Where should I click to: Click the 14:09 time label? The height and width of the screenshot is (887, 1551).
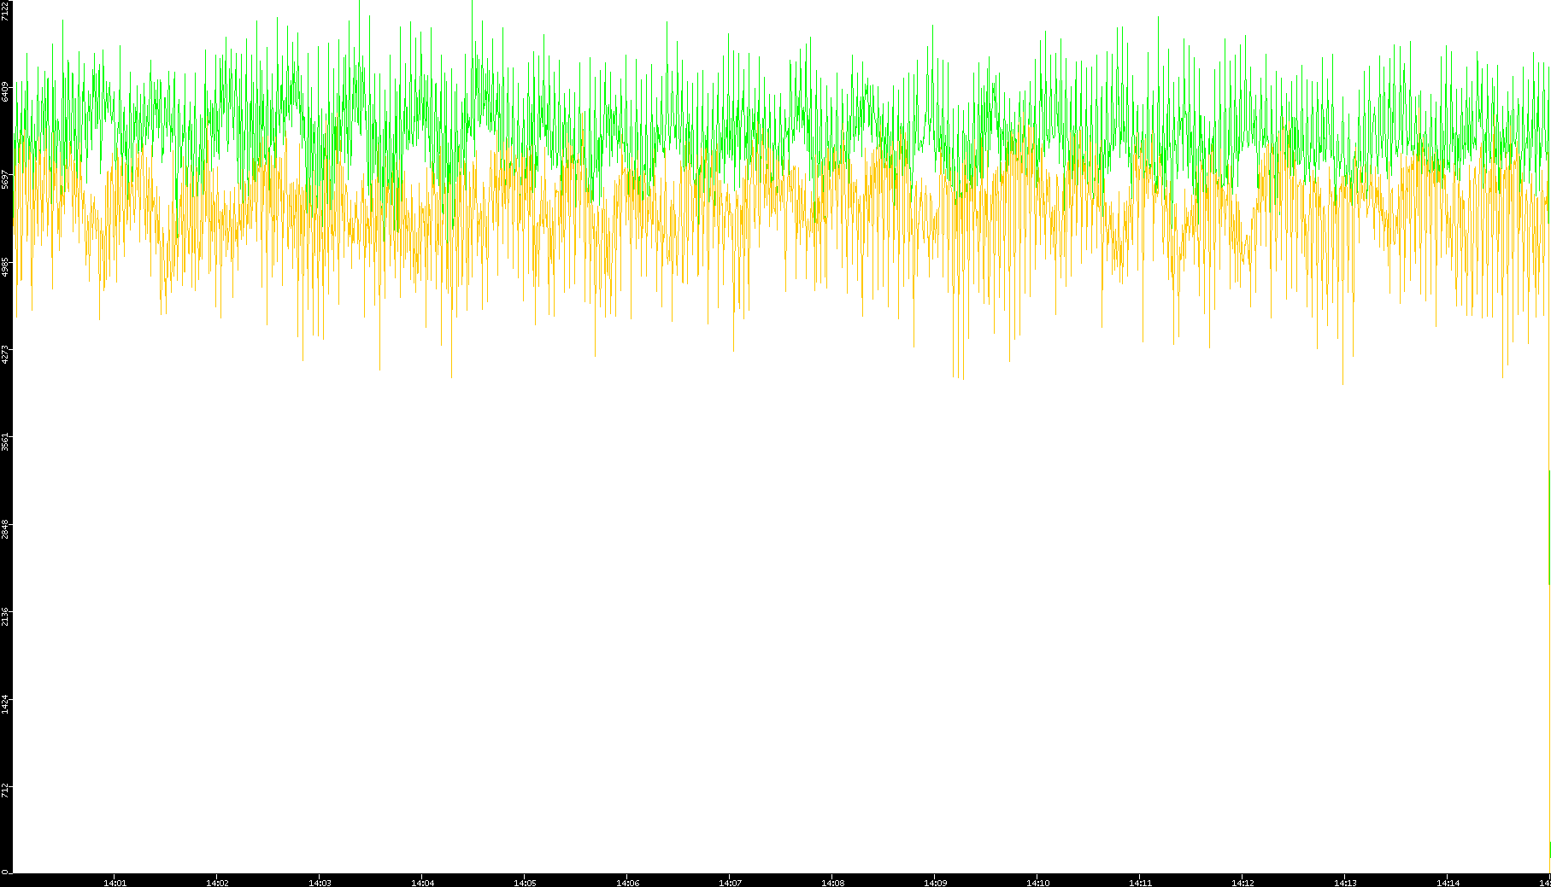click(935, 883)
